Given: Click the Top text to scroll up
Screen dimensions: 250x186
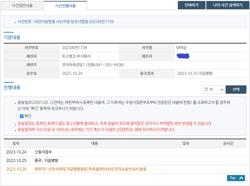Looking at the screenshot, I should click(233, 178).
